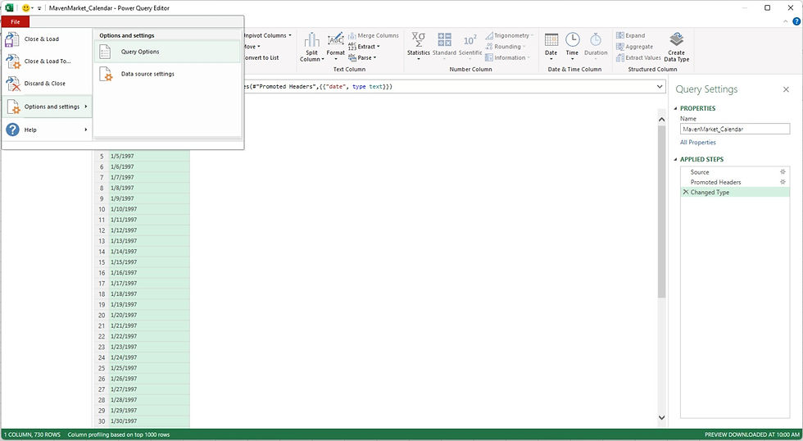Viewport: 803px width, 441px height.
Task: Click Create Data Type
Action: pyautogui.click(x=677, y=47)
